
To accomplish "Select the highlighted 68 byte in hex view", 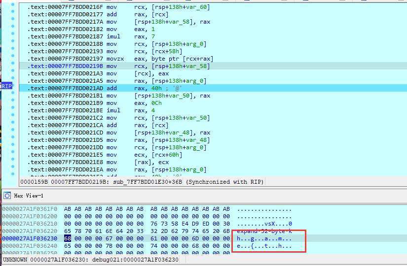I will (x=67, y=238).
